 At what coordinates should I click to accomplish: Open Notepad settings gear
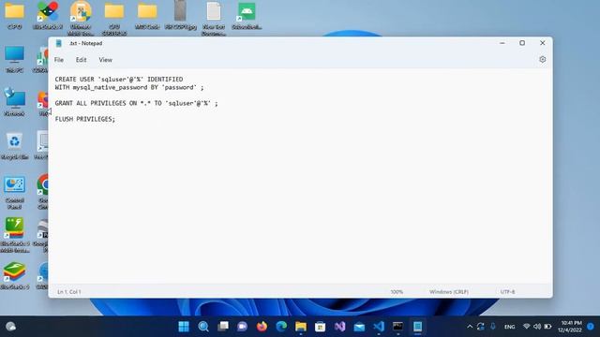[542, 60]
